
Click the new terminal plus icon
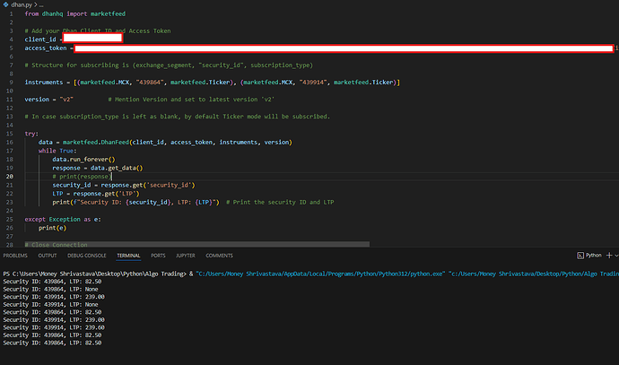click(x=609, y=256)
